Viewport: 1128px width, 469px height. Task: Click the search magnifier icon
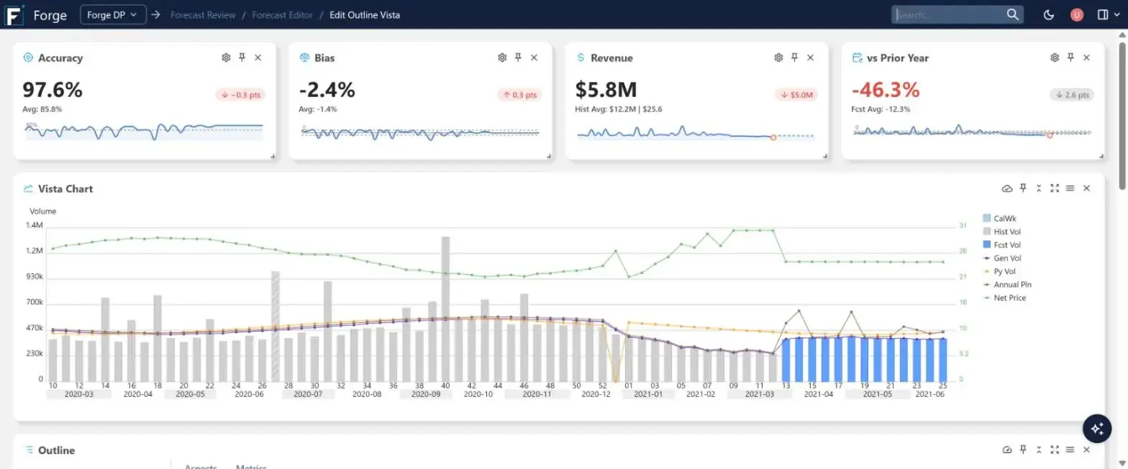click(x=1012, y=14)
